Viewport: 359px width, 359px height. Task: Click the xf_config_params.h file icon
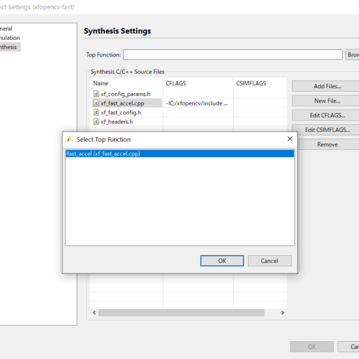pyautogui.click(x=96, y=94)
